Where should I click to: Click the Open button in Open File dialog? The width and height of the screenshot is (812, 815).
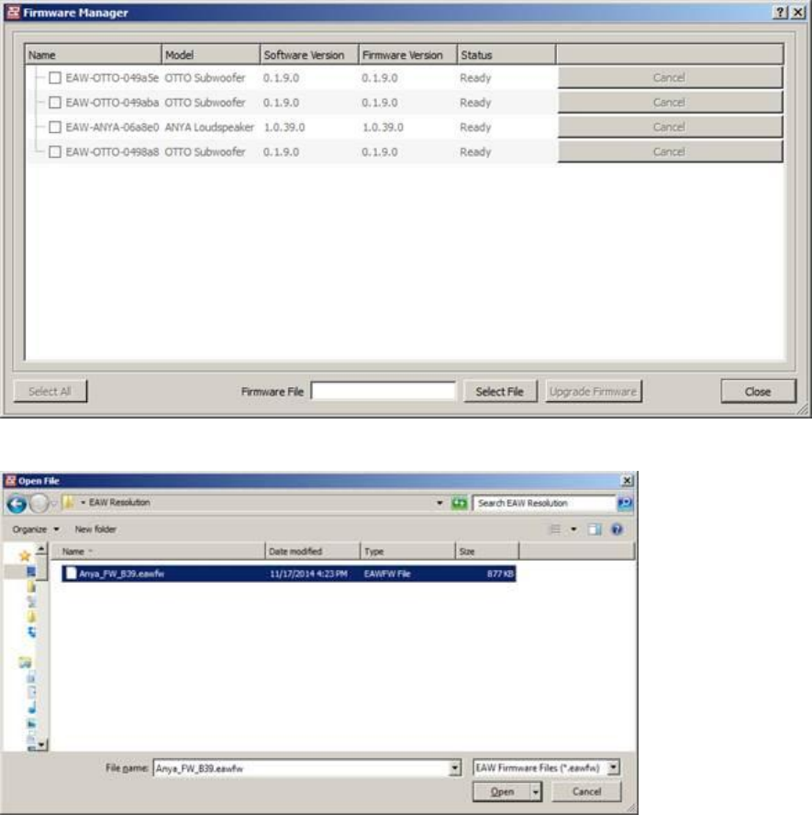pos(502,792)
